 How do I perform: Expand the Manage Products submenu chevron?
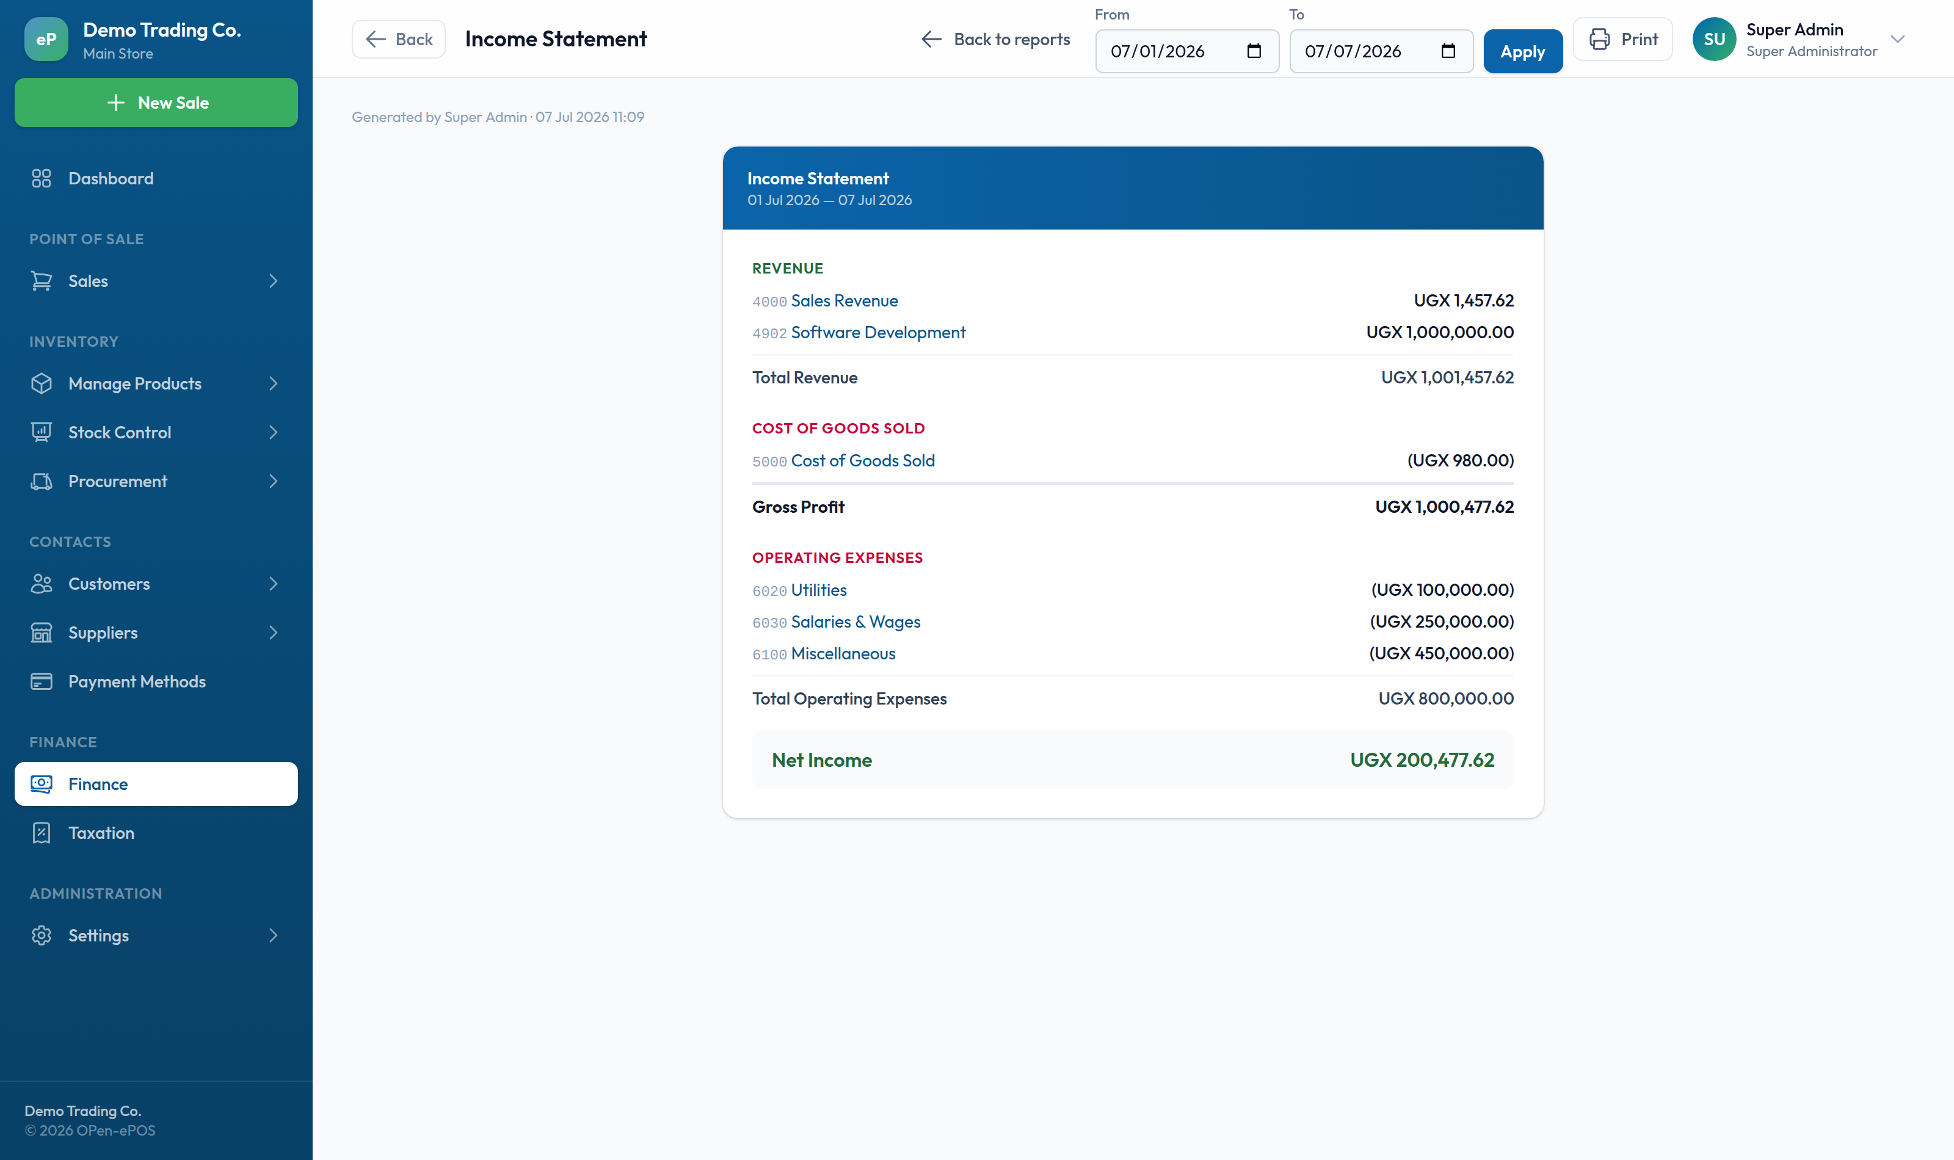pyautogui.click(x=273, y=384)
